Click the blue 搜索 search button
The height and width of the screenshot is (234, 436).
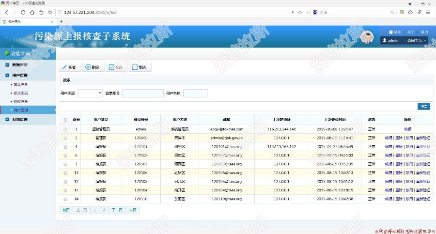tap(423, 107)
